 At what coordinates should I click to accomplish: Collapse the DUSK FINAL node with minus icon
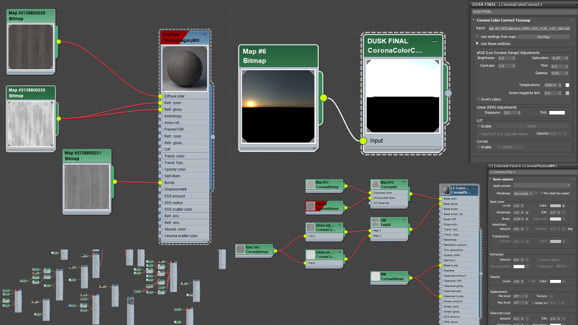click(x=435, y=41)
